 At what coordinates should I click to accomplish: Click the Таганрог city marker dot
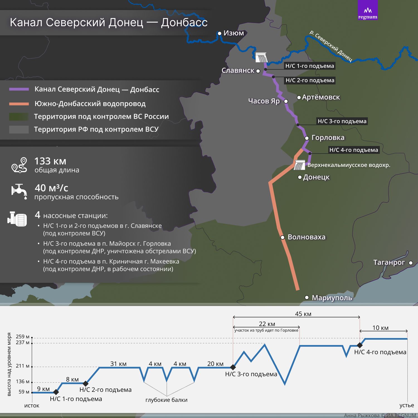pos(410,263)
